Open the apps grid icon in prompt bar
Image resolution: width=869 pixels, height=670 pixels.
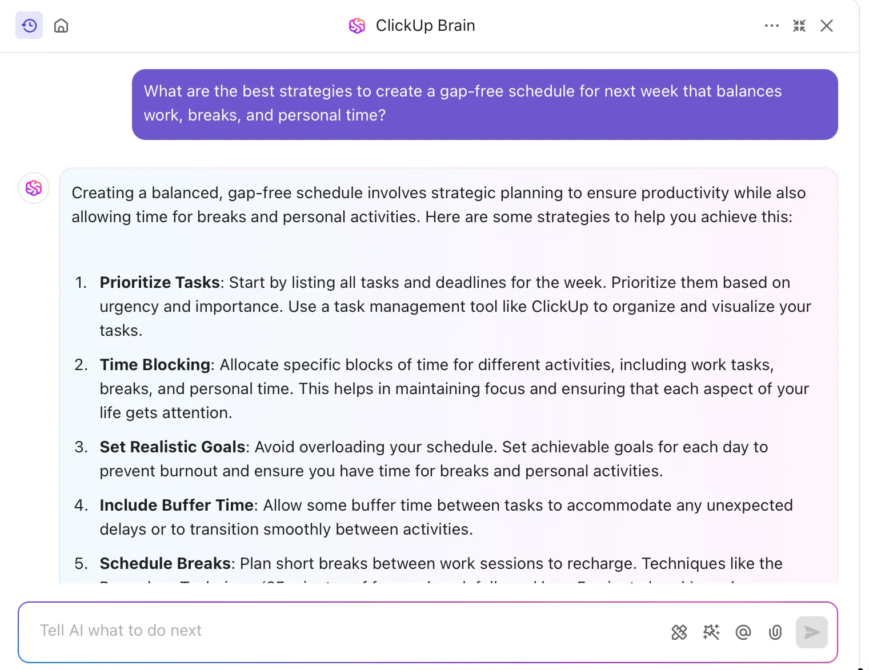(679, 632)
